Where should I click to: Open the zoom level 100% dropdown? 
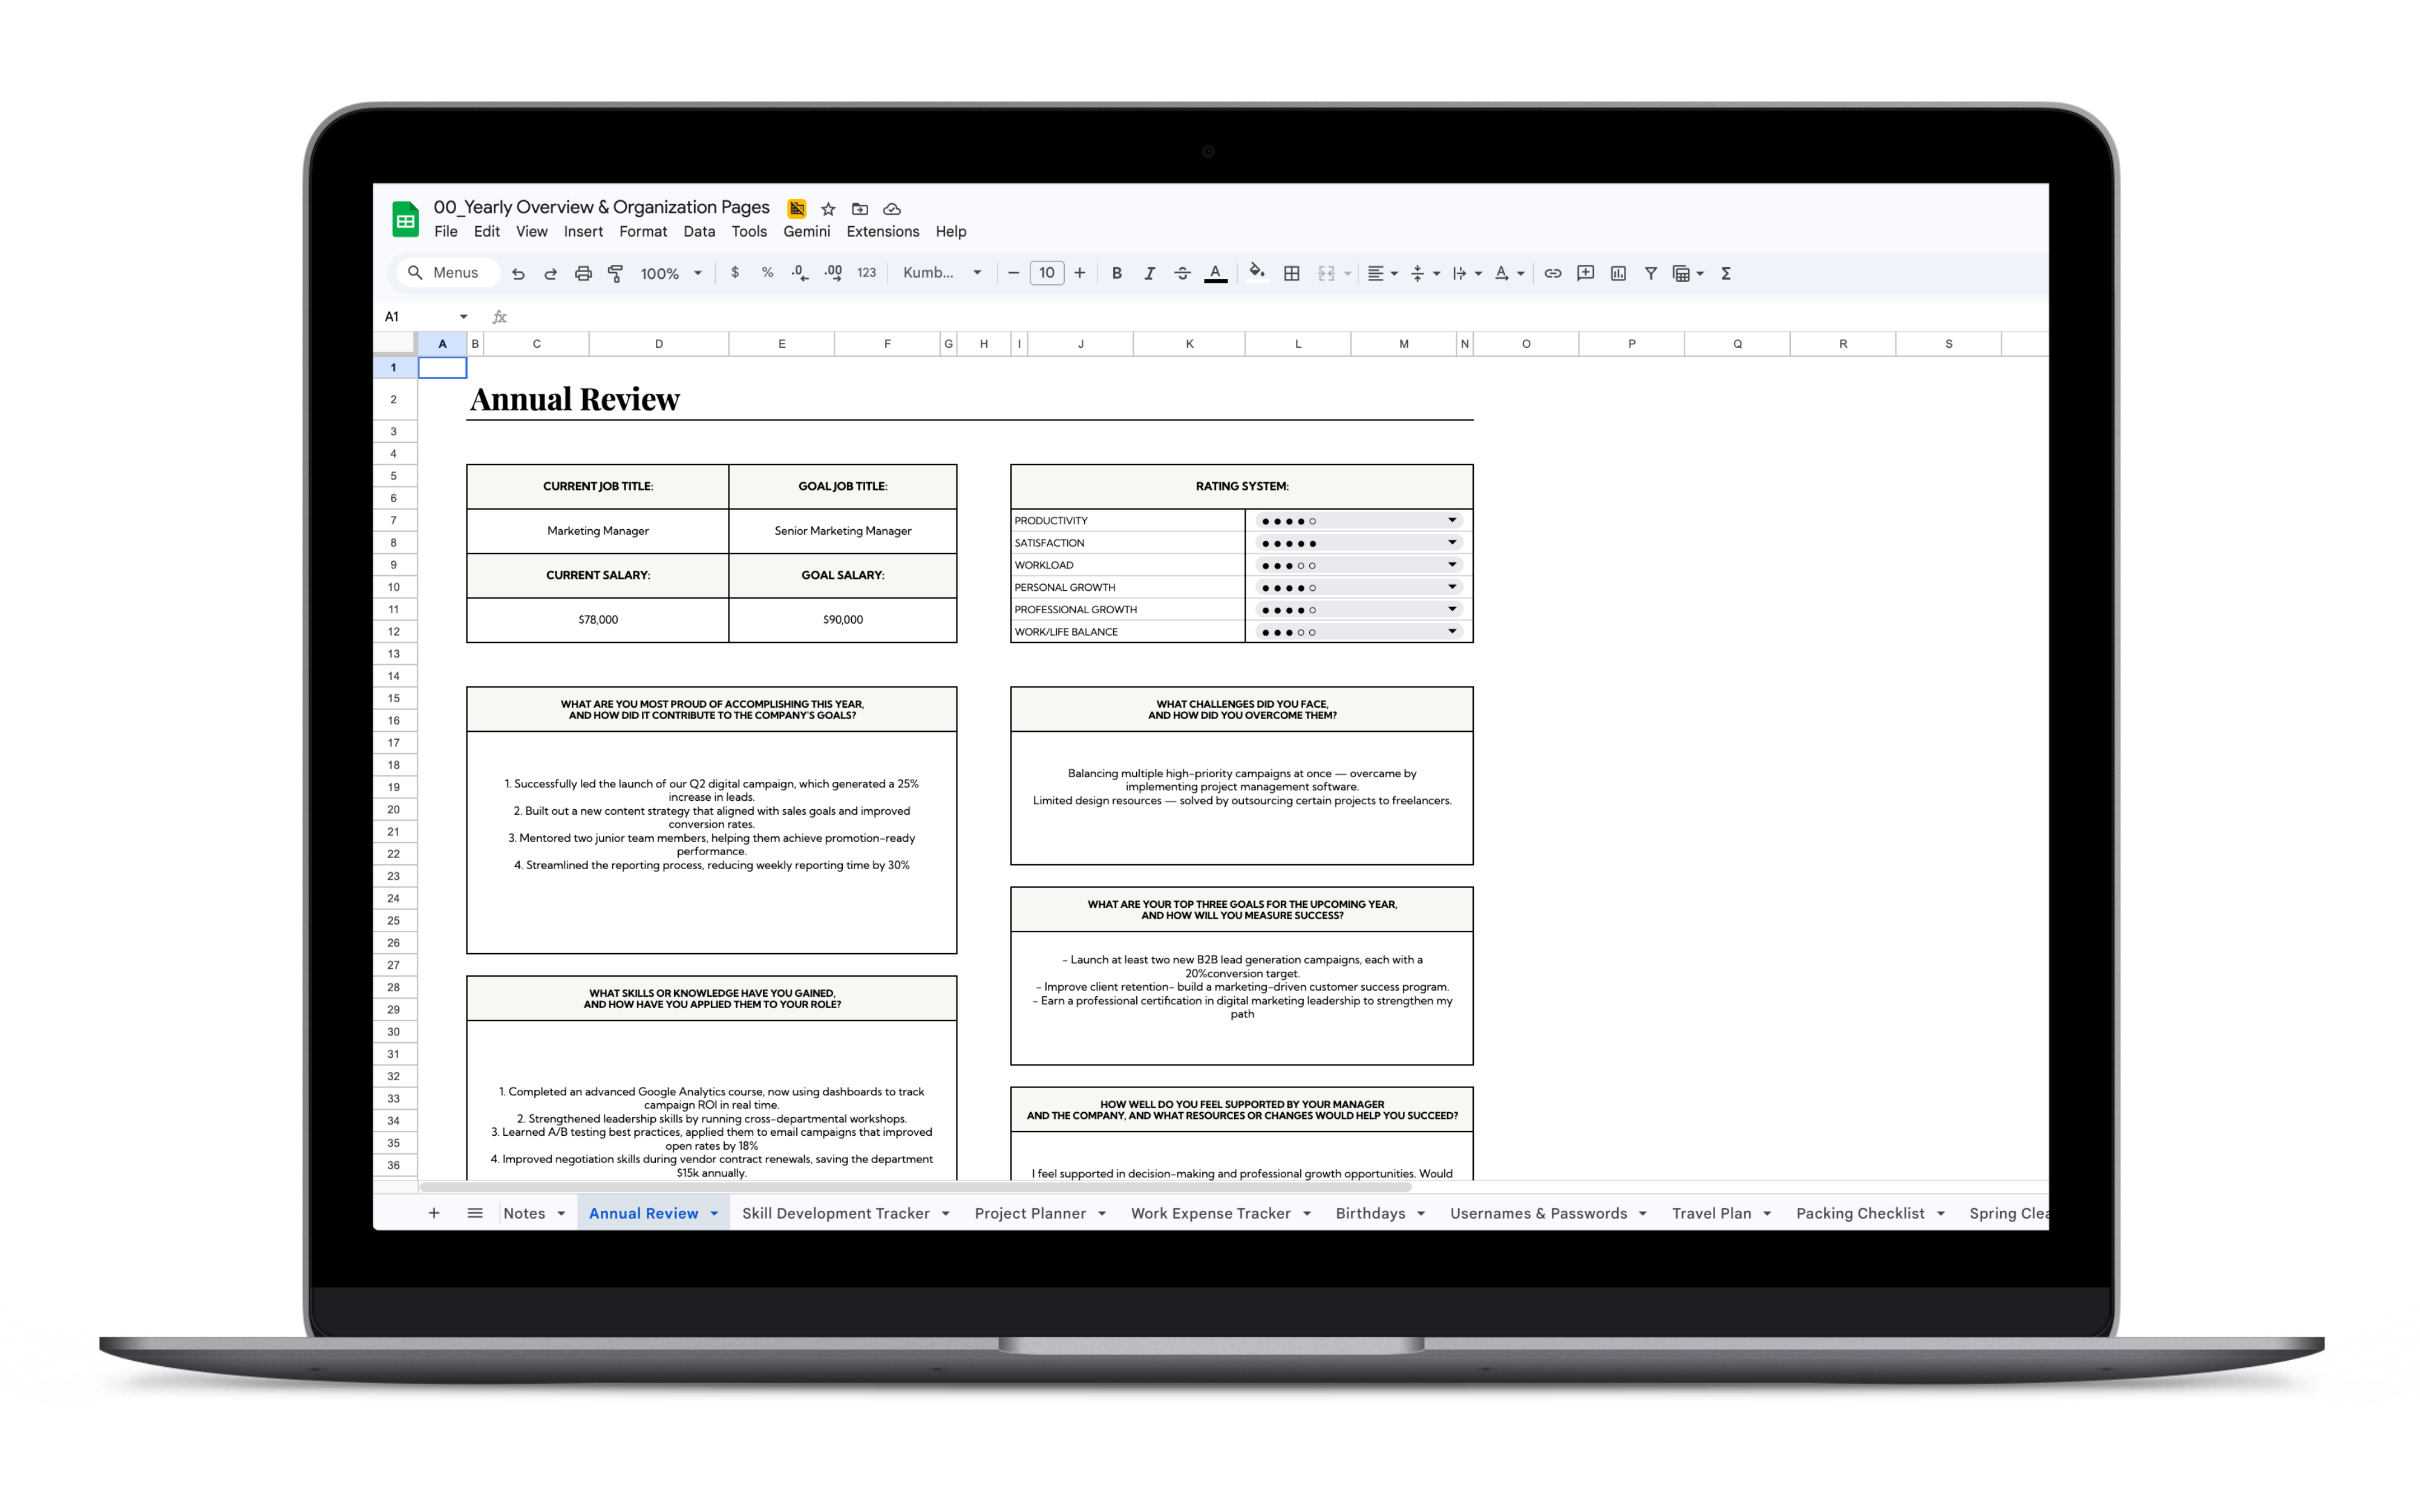[671, 273]
